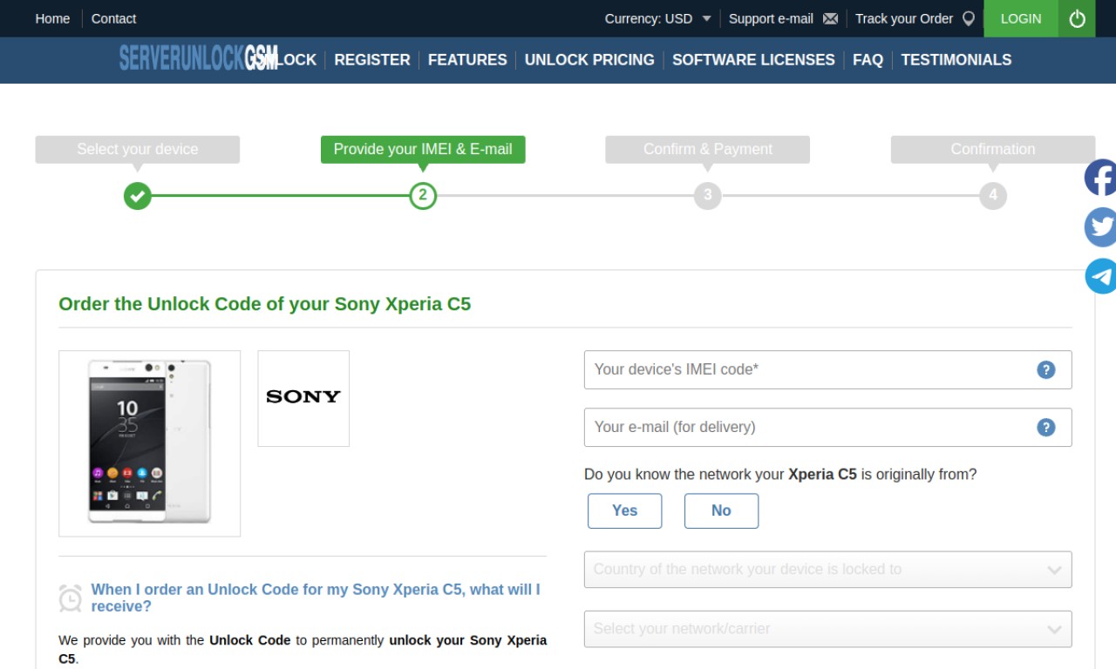Click the green LOGIN button

tap(1021, 18)
